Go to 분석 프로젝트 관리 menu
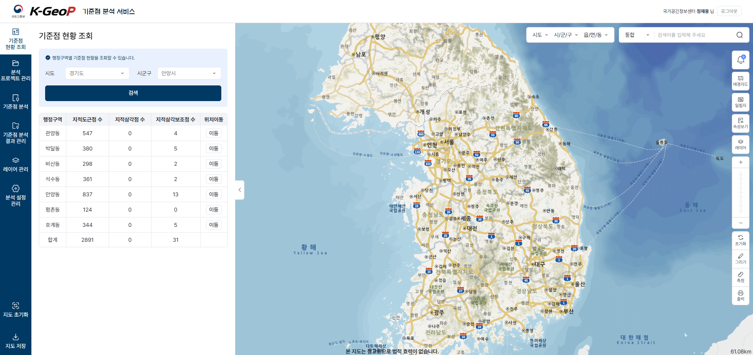 [x=16, y=70]
